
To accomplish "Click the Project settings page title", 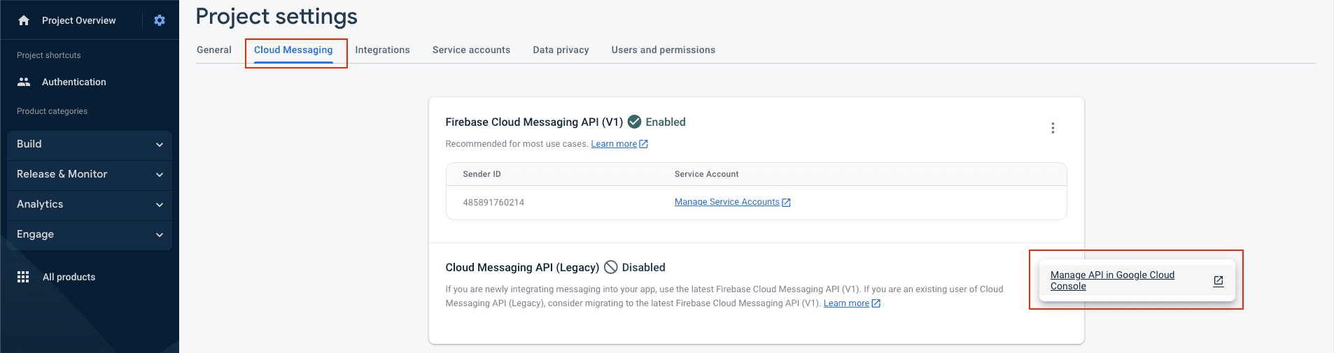I will 276,16.
